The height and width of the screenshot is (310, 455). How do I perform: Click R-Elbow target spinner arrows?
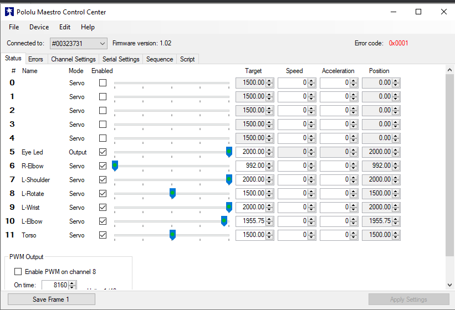269,166
